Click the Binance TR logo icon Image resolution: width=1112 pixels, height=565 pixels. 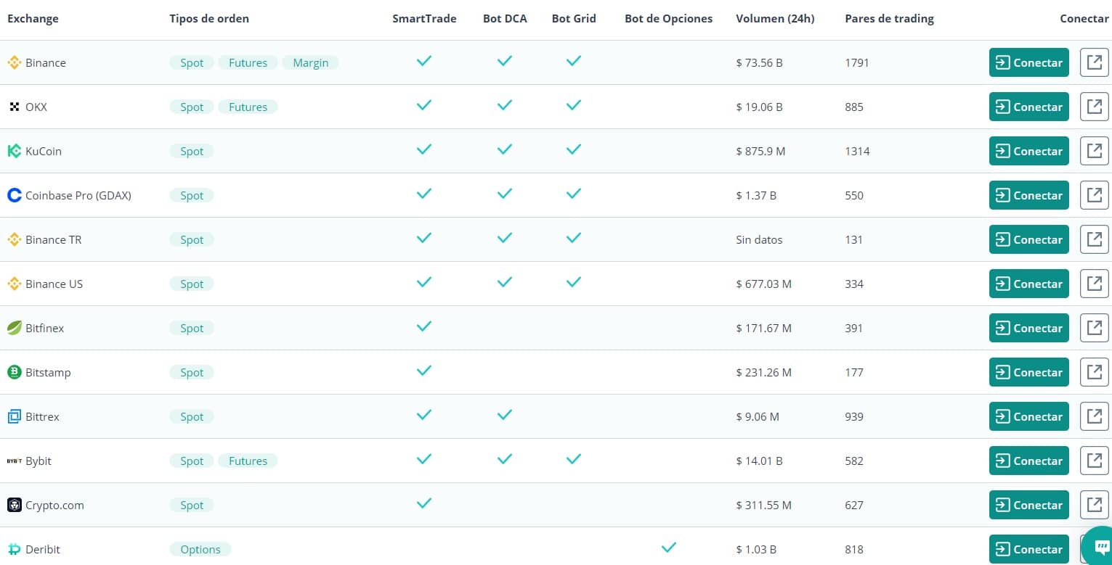[14, 239]
